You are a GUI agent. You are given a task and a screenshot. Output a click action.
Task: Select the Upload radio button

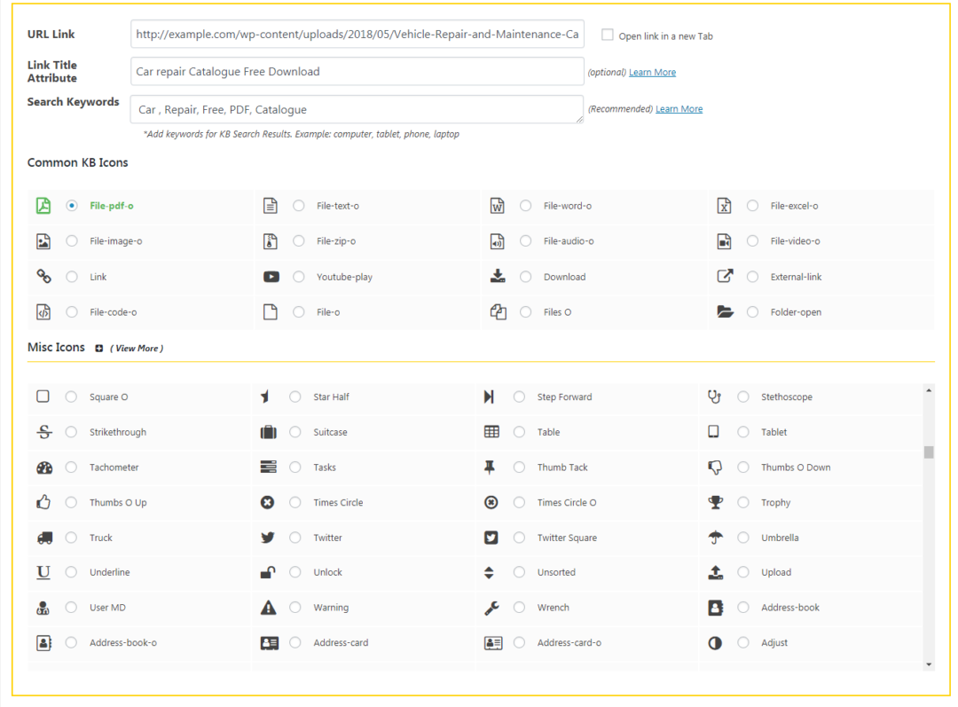tap(743, 572)
